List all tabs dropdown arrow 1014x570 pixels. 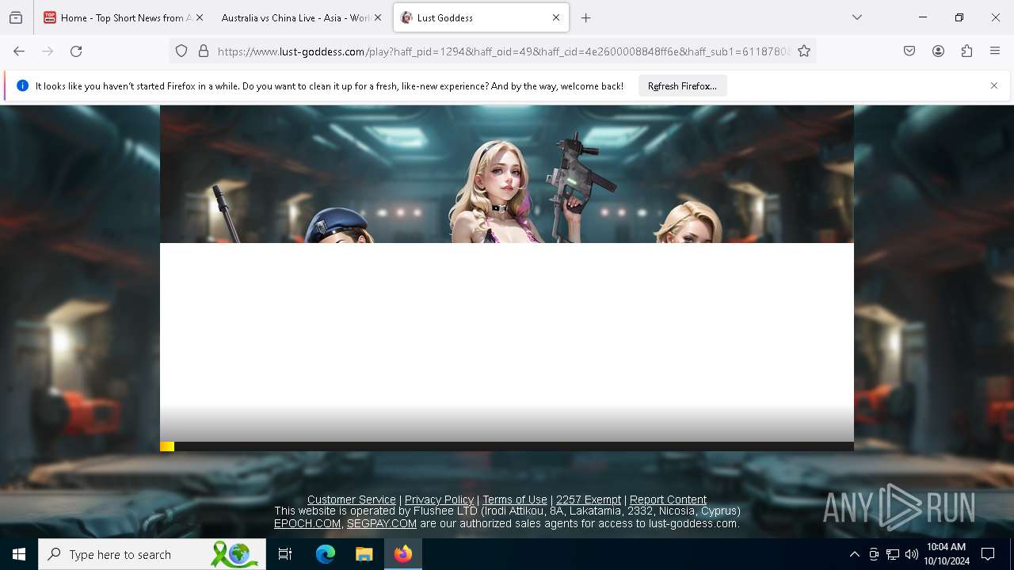click(x=857, y=17)
